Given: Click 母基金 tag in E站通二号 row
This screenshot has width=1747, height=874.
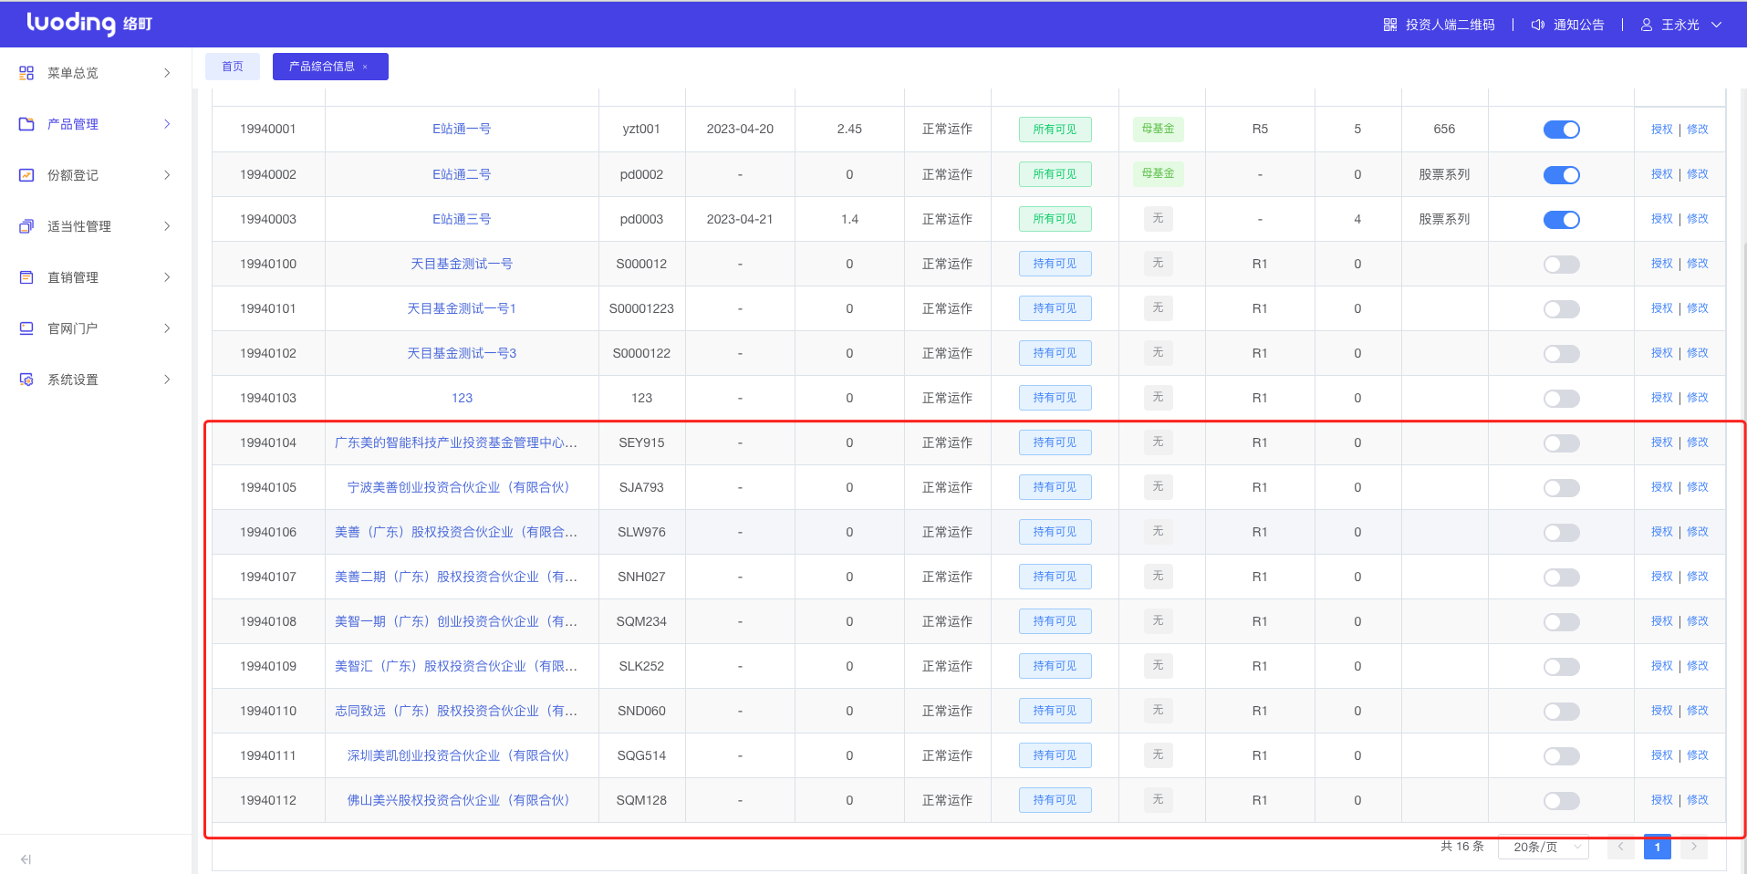Looking at the screenshot, I should (x=1159, y=173).
